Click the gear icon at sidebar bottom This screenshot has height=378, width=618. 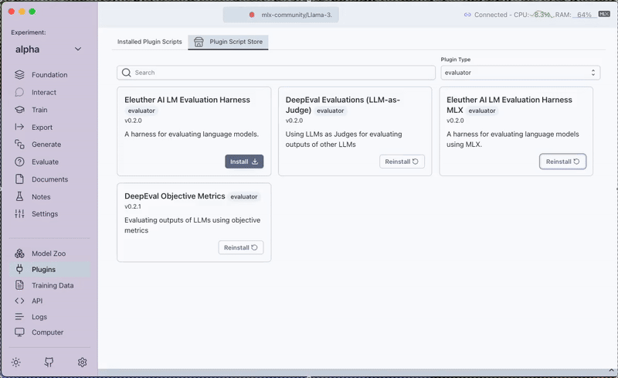point(82,362)
